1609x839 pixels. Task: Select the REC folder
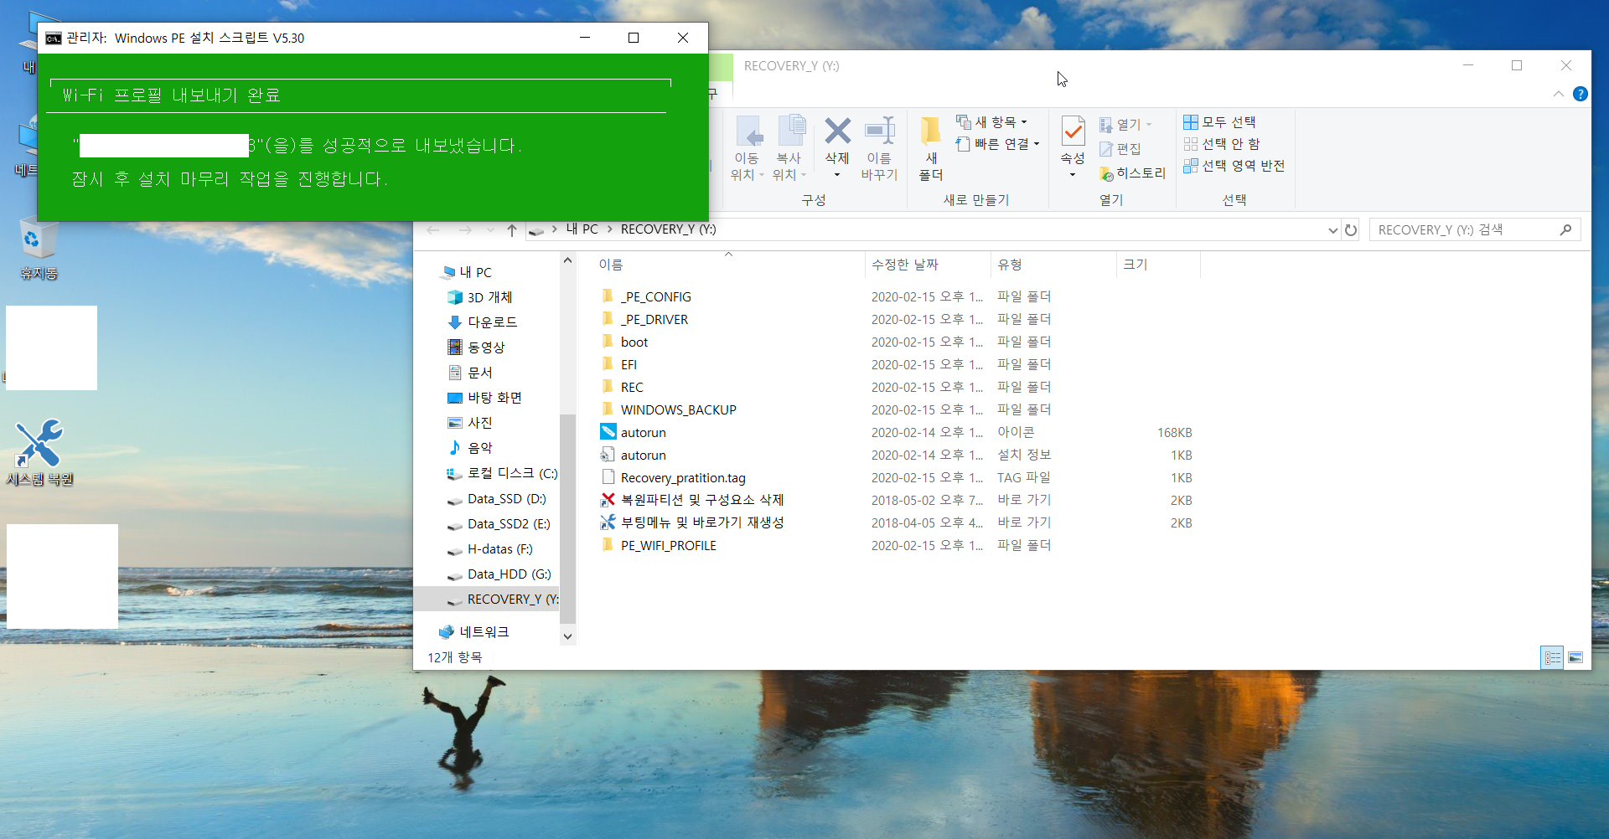632,387
